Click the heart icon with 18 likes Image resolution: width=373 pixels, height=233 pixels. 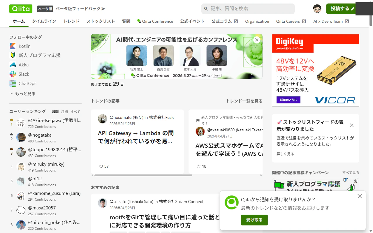(198, 166)
